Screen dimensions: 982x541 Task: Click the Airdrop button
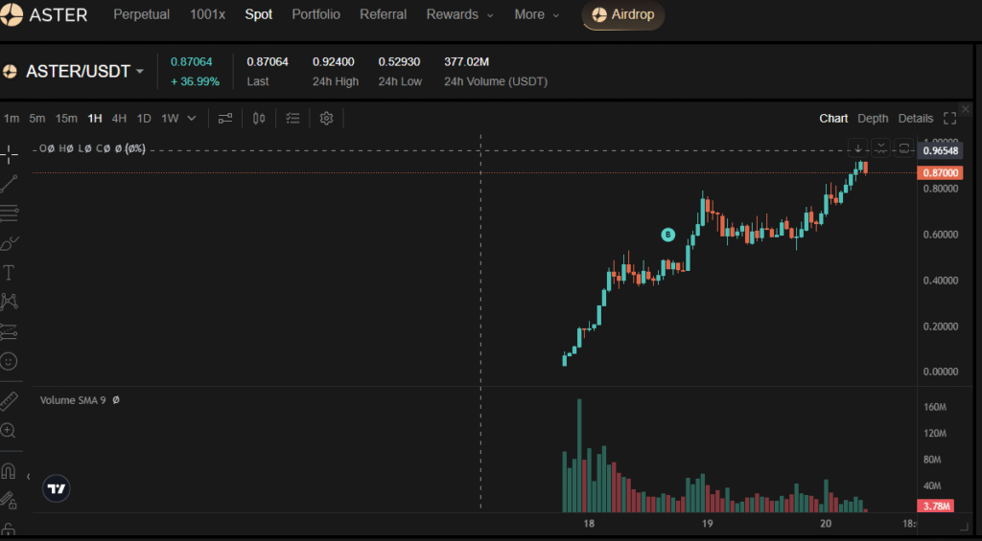(x=623, y=15)
